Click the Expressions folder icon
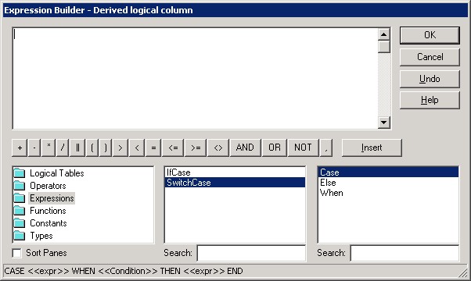This screenshot has width=471, height=281. (x=20, y=198)
